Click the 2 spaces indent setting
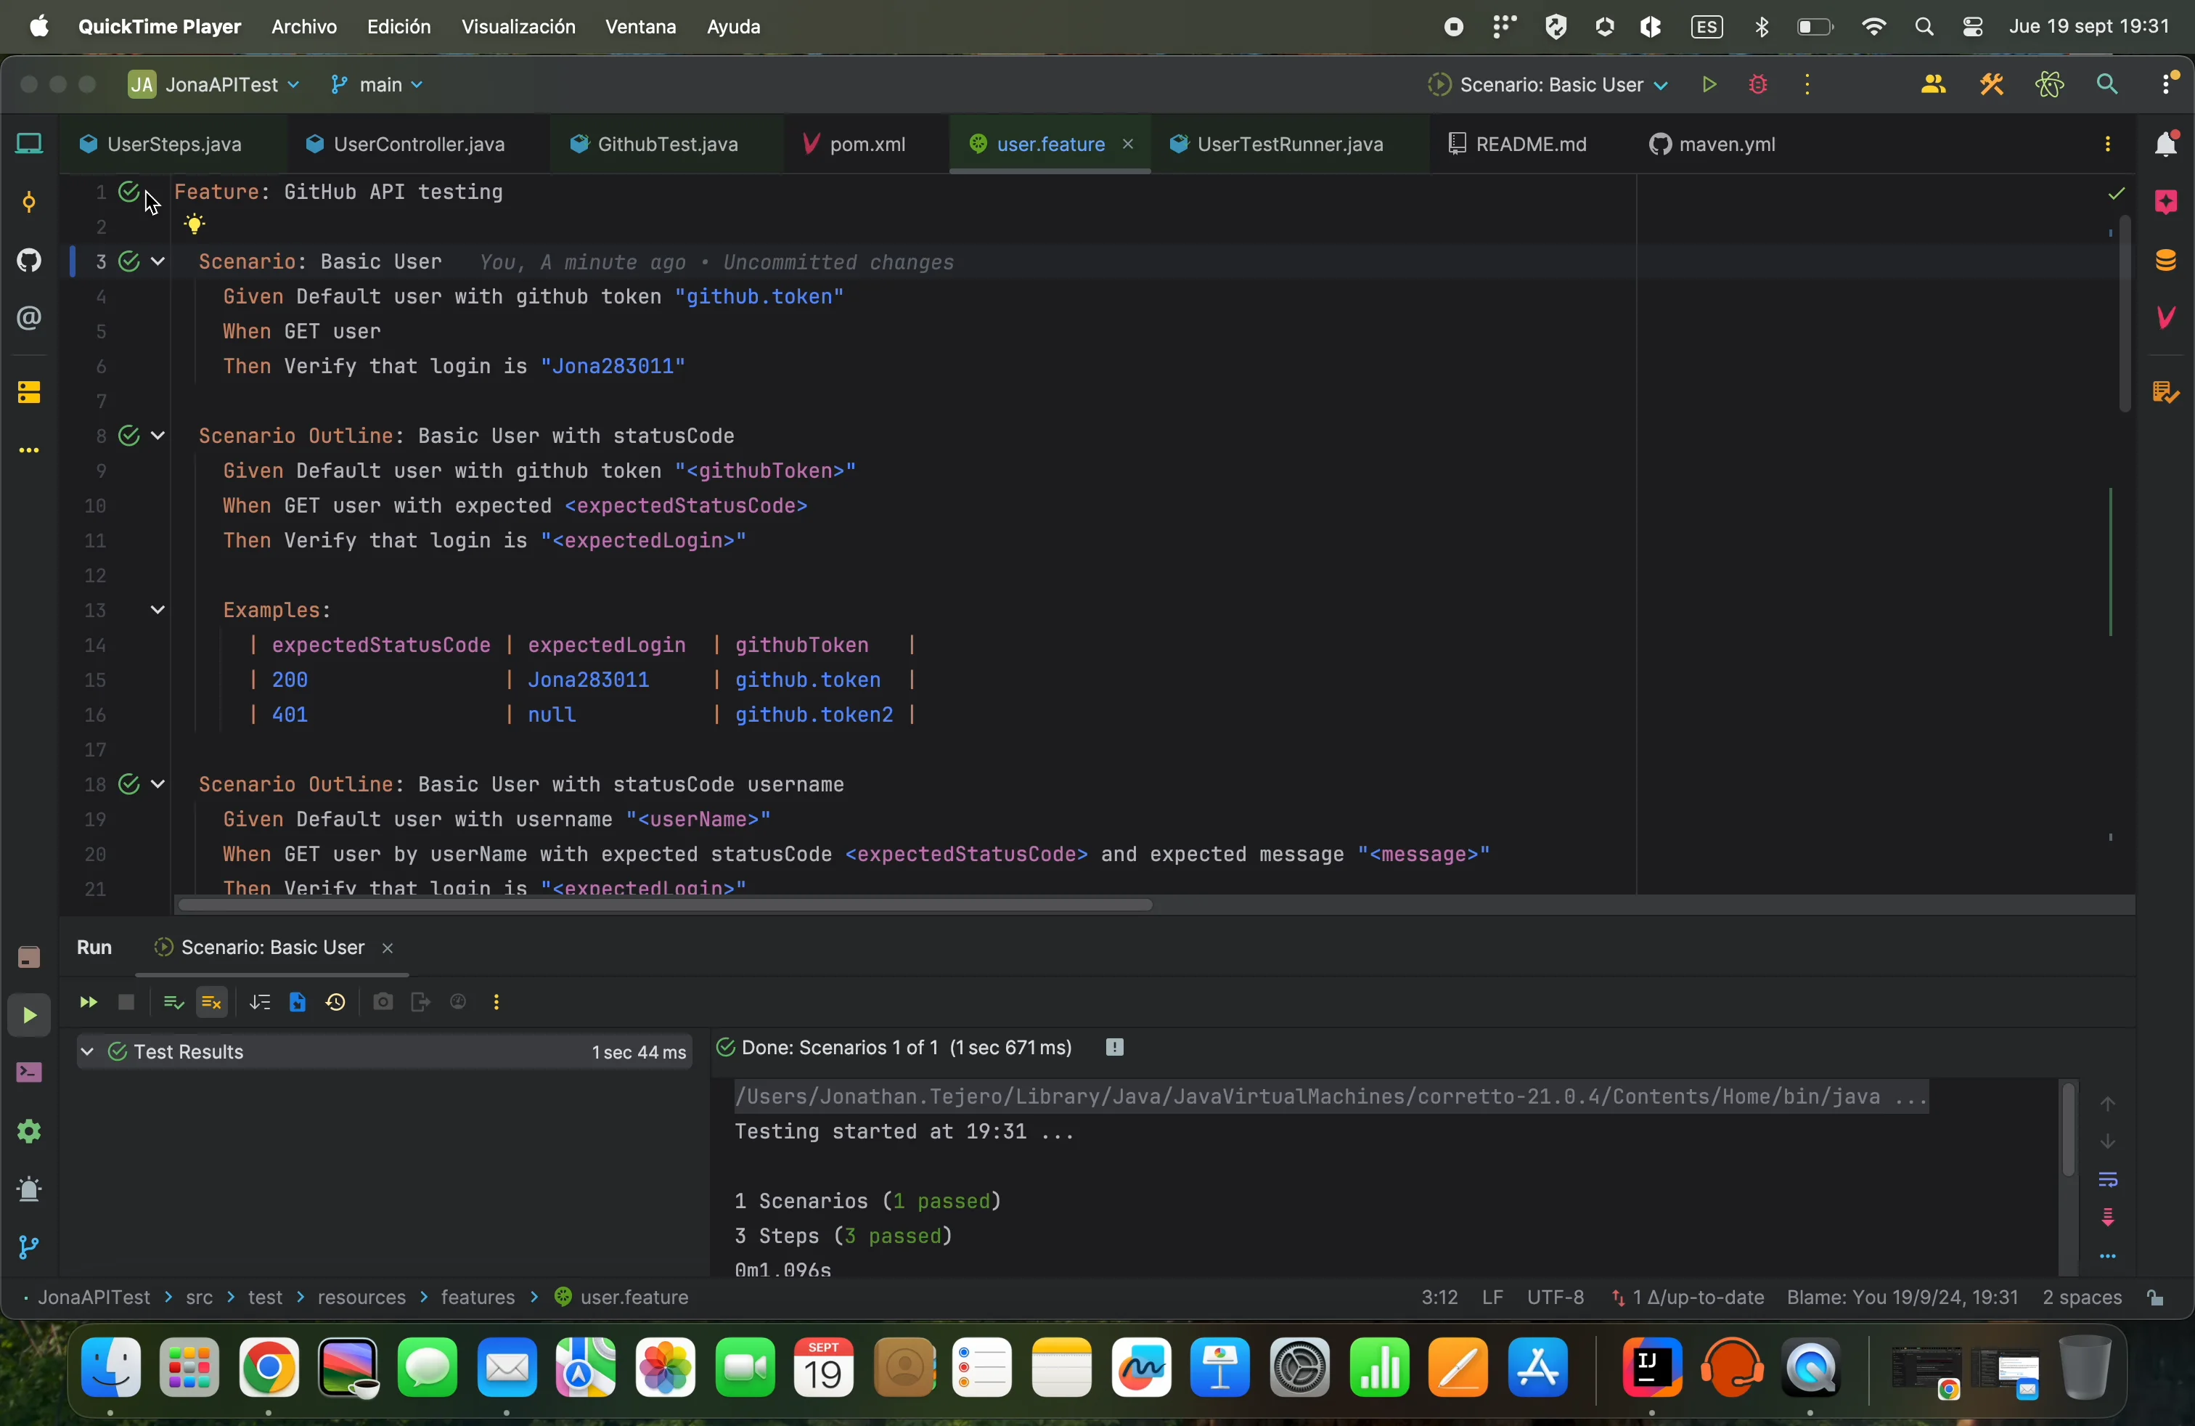Image resolution: width=2195 pixels, height=1426 pixels. pyautogui.click(x=2082, y=1297)
